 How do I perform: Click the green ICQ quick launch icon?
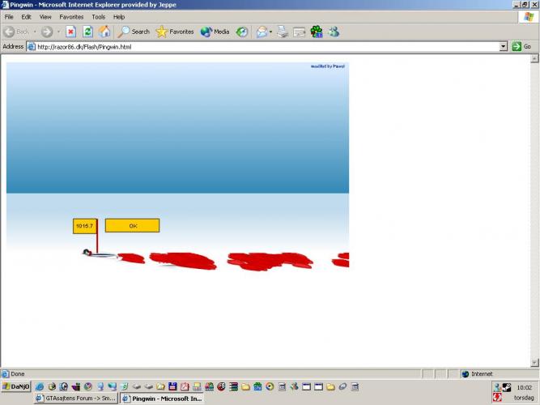point(257,386)
